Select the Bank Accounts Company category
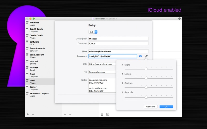The image size is (207, 129). (x=40, y=50)
